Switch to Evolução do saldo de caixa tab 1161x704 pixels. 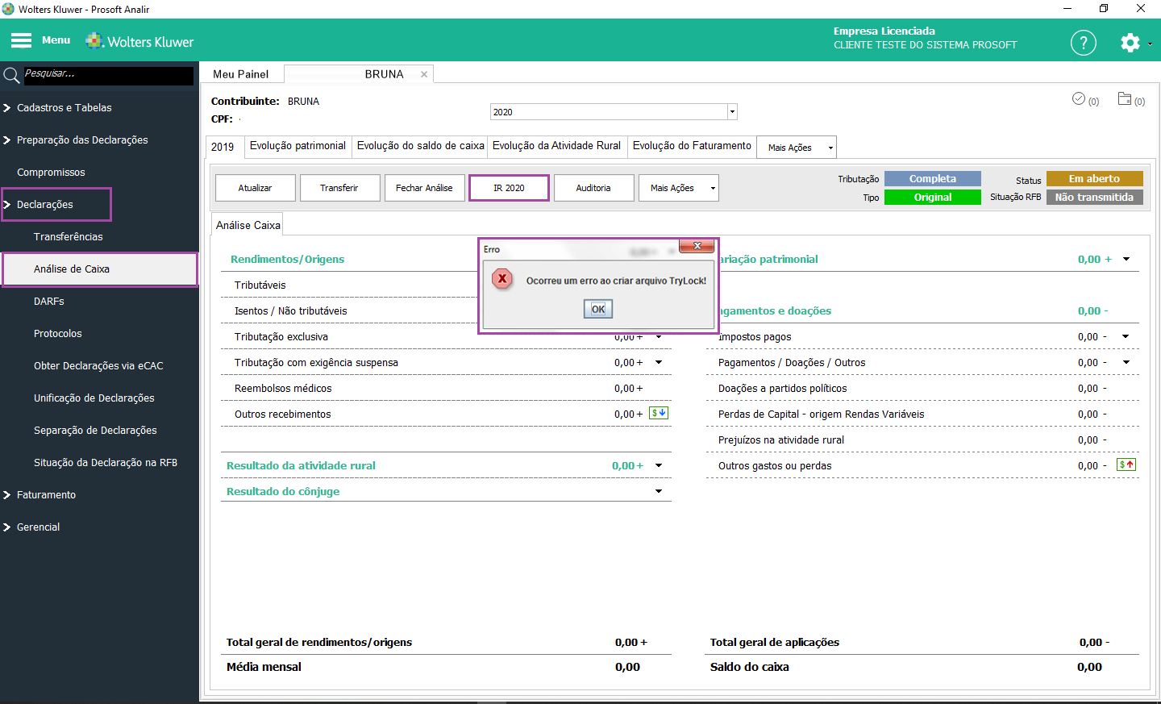point(420,146)
